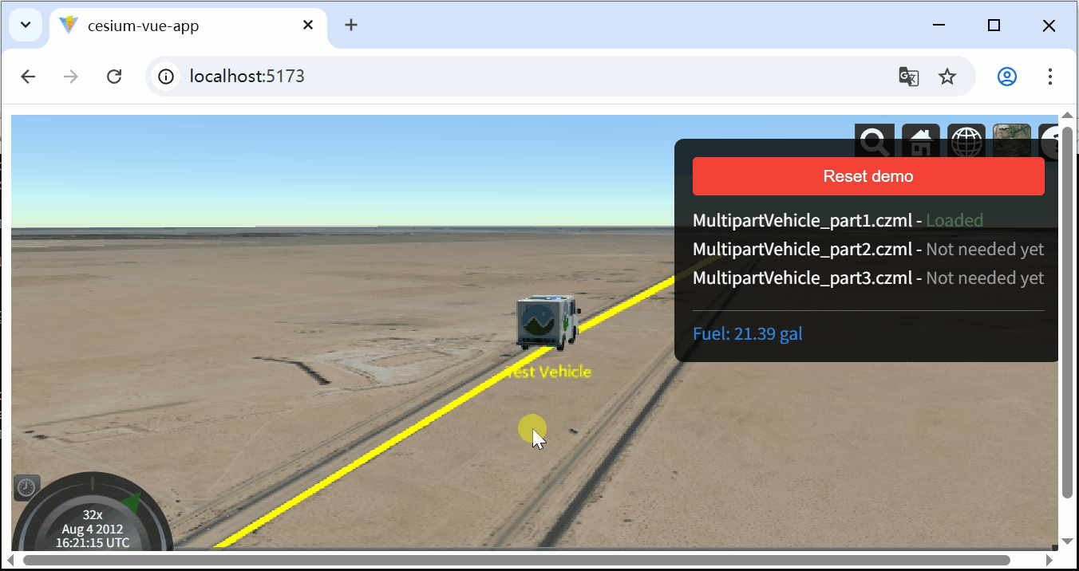Select the vehicle truck model
The width and height of the screenshot is (1079, 571).
547,322
